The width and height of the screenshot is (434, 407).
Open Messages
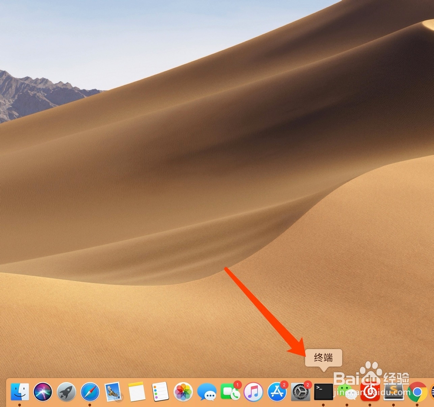pyautogui.click(x=207, y=392)
